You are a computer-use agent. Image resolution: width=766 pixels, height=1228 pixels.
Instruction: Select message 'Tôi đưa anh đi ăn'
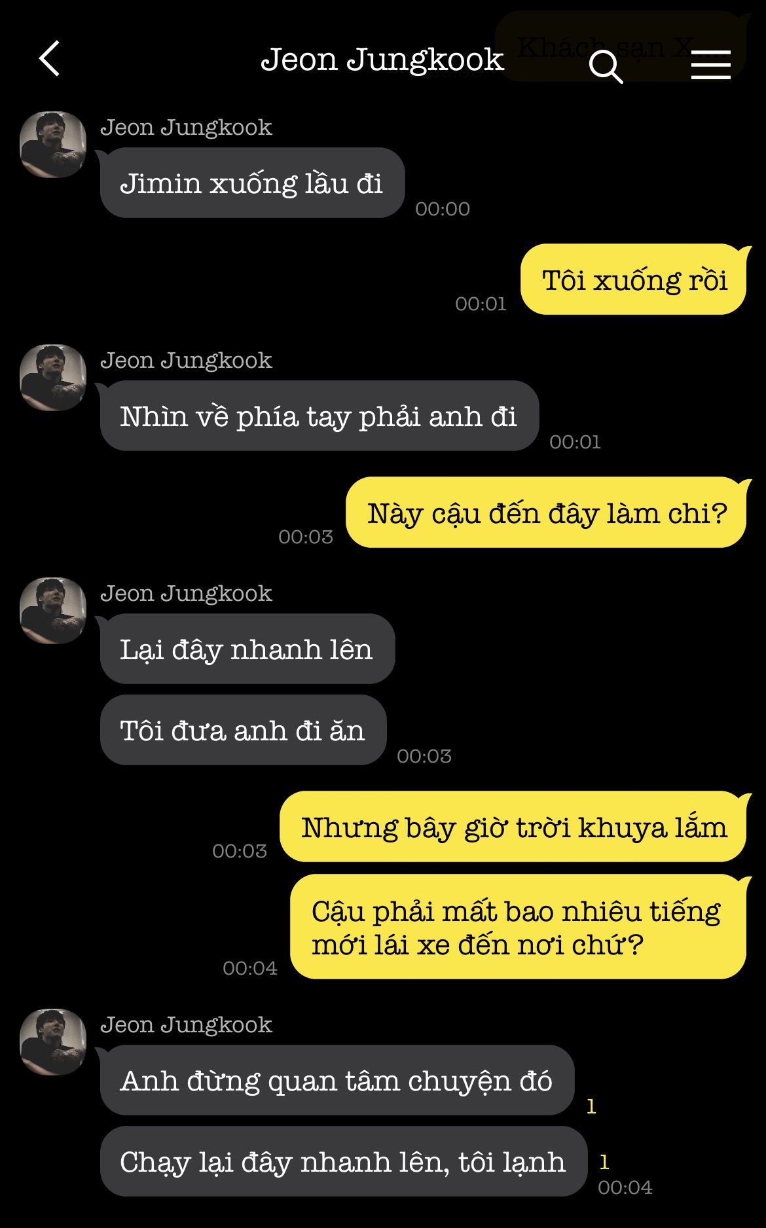pyautogui.click(x=243, y=730)
